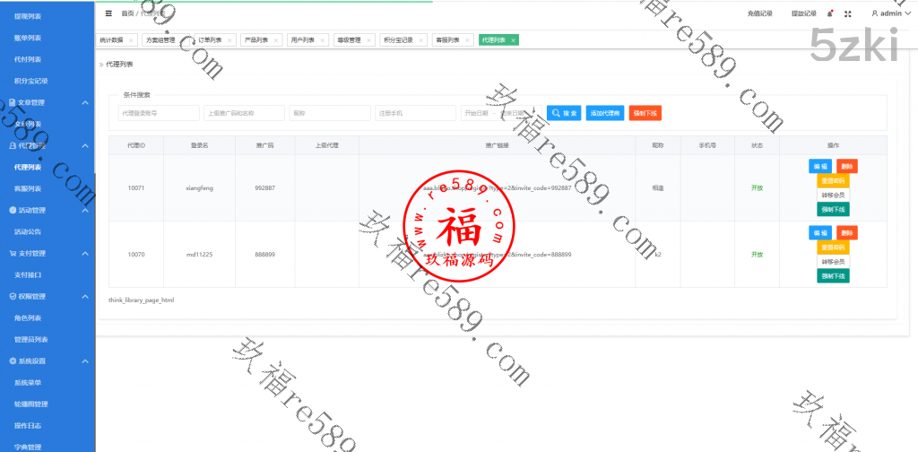Close the active 代理列表 tab

point(512,40)
